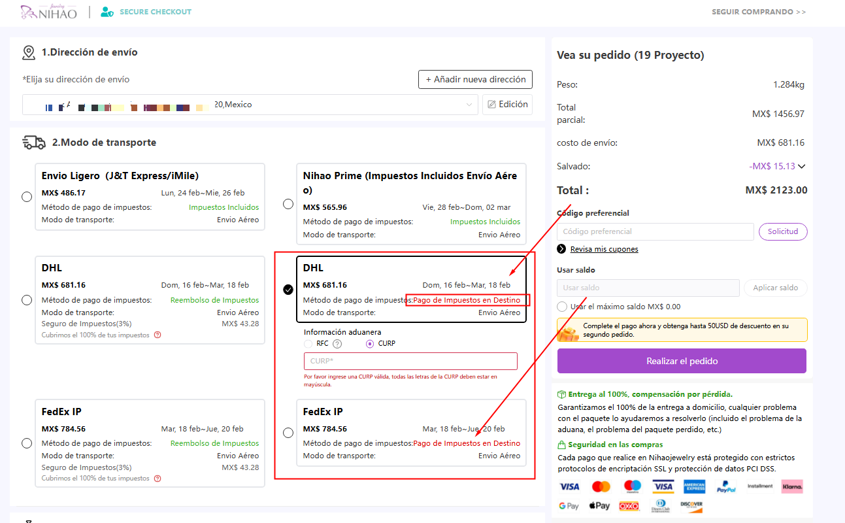Screen dimensions: 845x523
Task: Click the Total amount MX$ 2123.00
Action: click(776, 190)
